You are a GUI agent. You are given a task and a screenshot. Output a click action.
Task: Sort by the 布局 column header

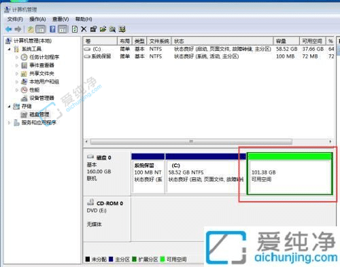[124, 41]
